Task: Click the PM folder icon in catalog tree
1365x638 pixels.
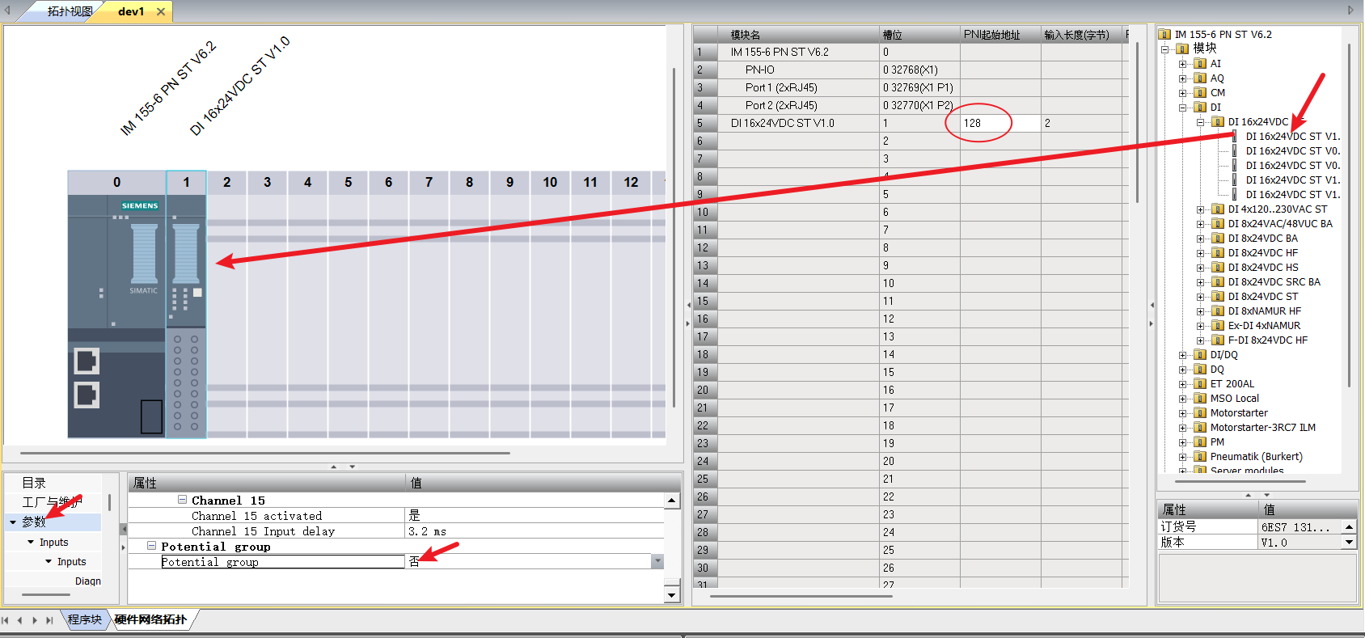Action: tap(1200, 442)
